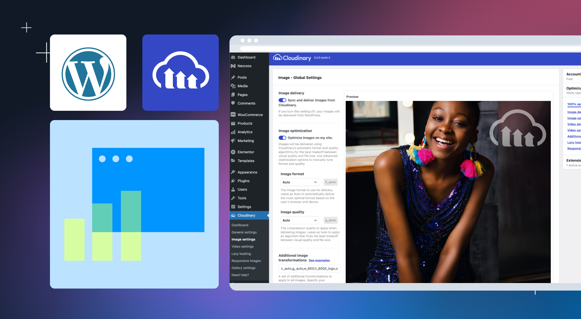
Task: Open the Media library icon in sidebar
Action: coord(233,86)
